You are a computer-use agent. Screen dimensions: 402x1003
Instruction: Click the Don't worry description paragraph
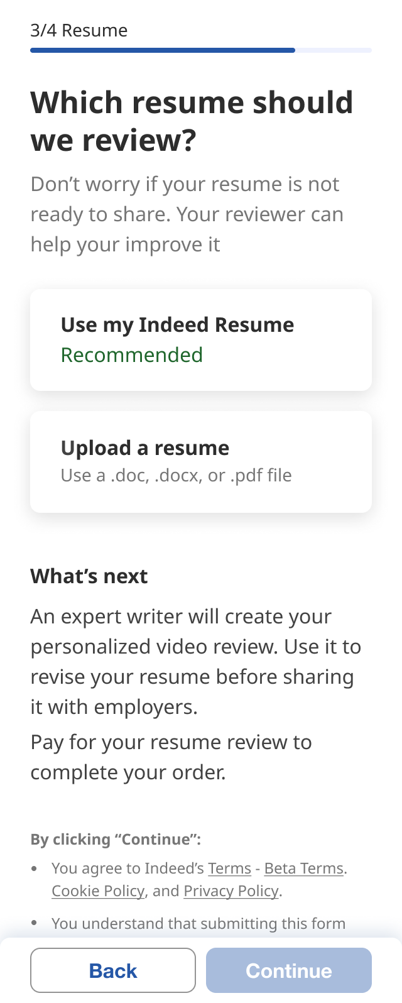(187, 214)
